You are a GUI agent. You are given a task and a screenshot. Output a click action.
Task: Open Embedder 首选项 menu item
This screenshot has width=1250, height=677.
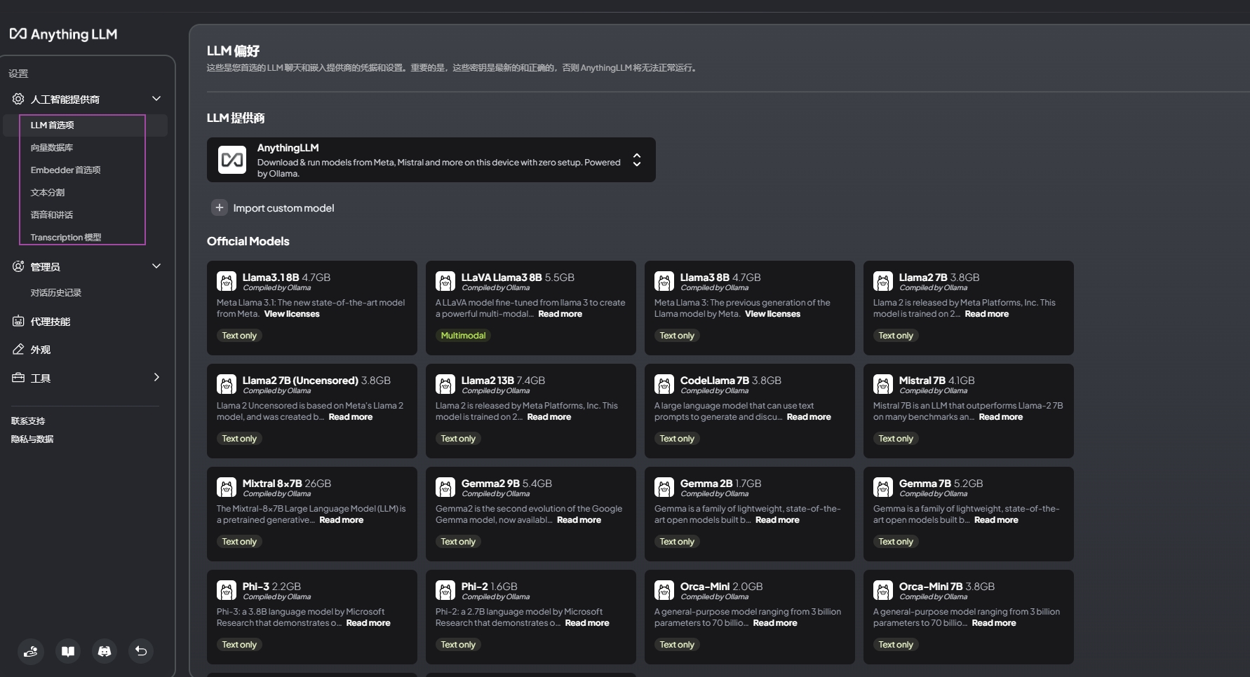(65, 170)
